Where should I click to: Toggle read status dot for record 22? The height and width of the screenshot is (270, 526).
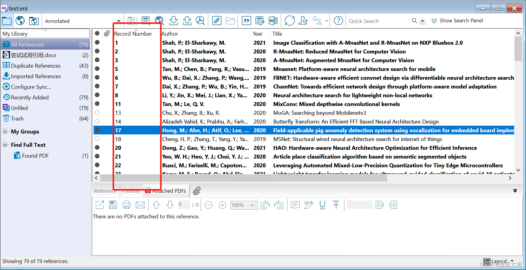point(97,165)
